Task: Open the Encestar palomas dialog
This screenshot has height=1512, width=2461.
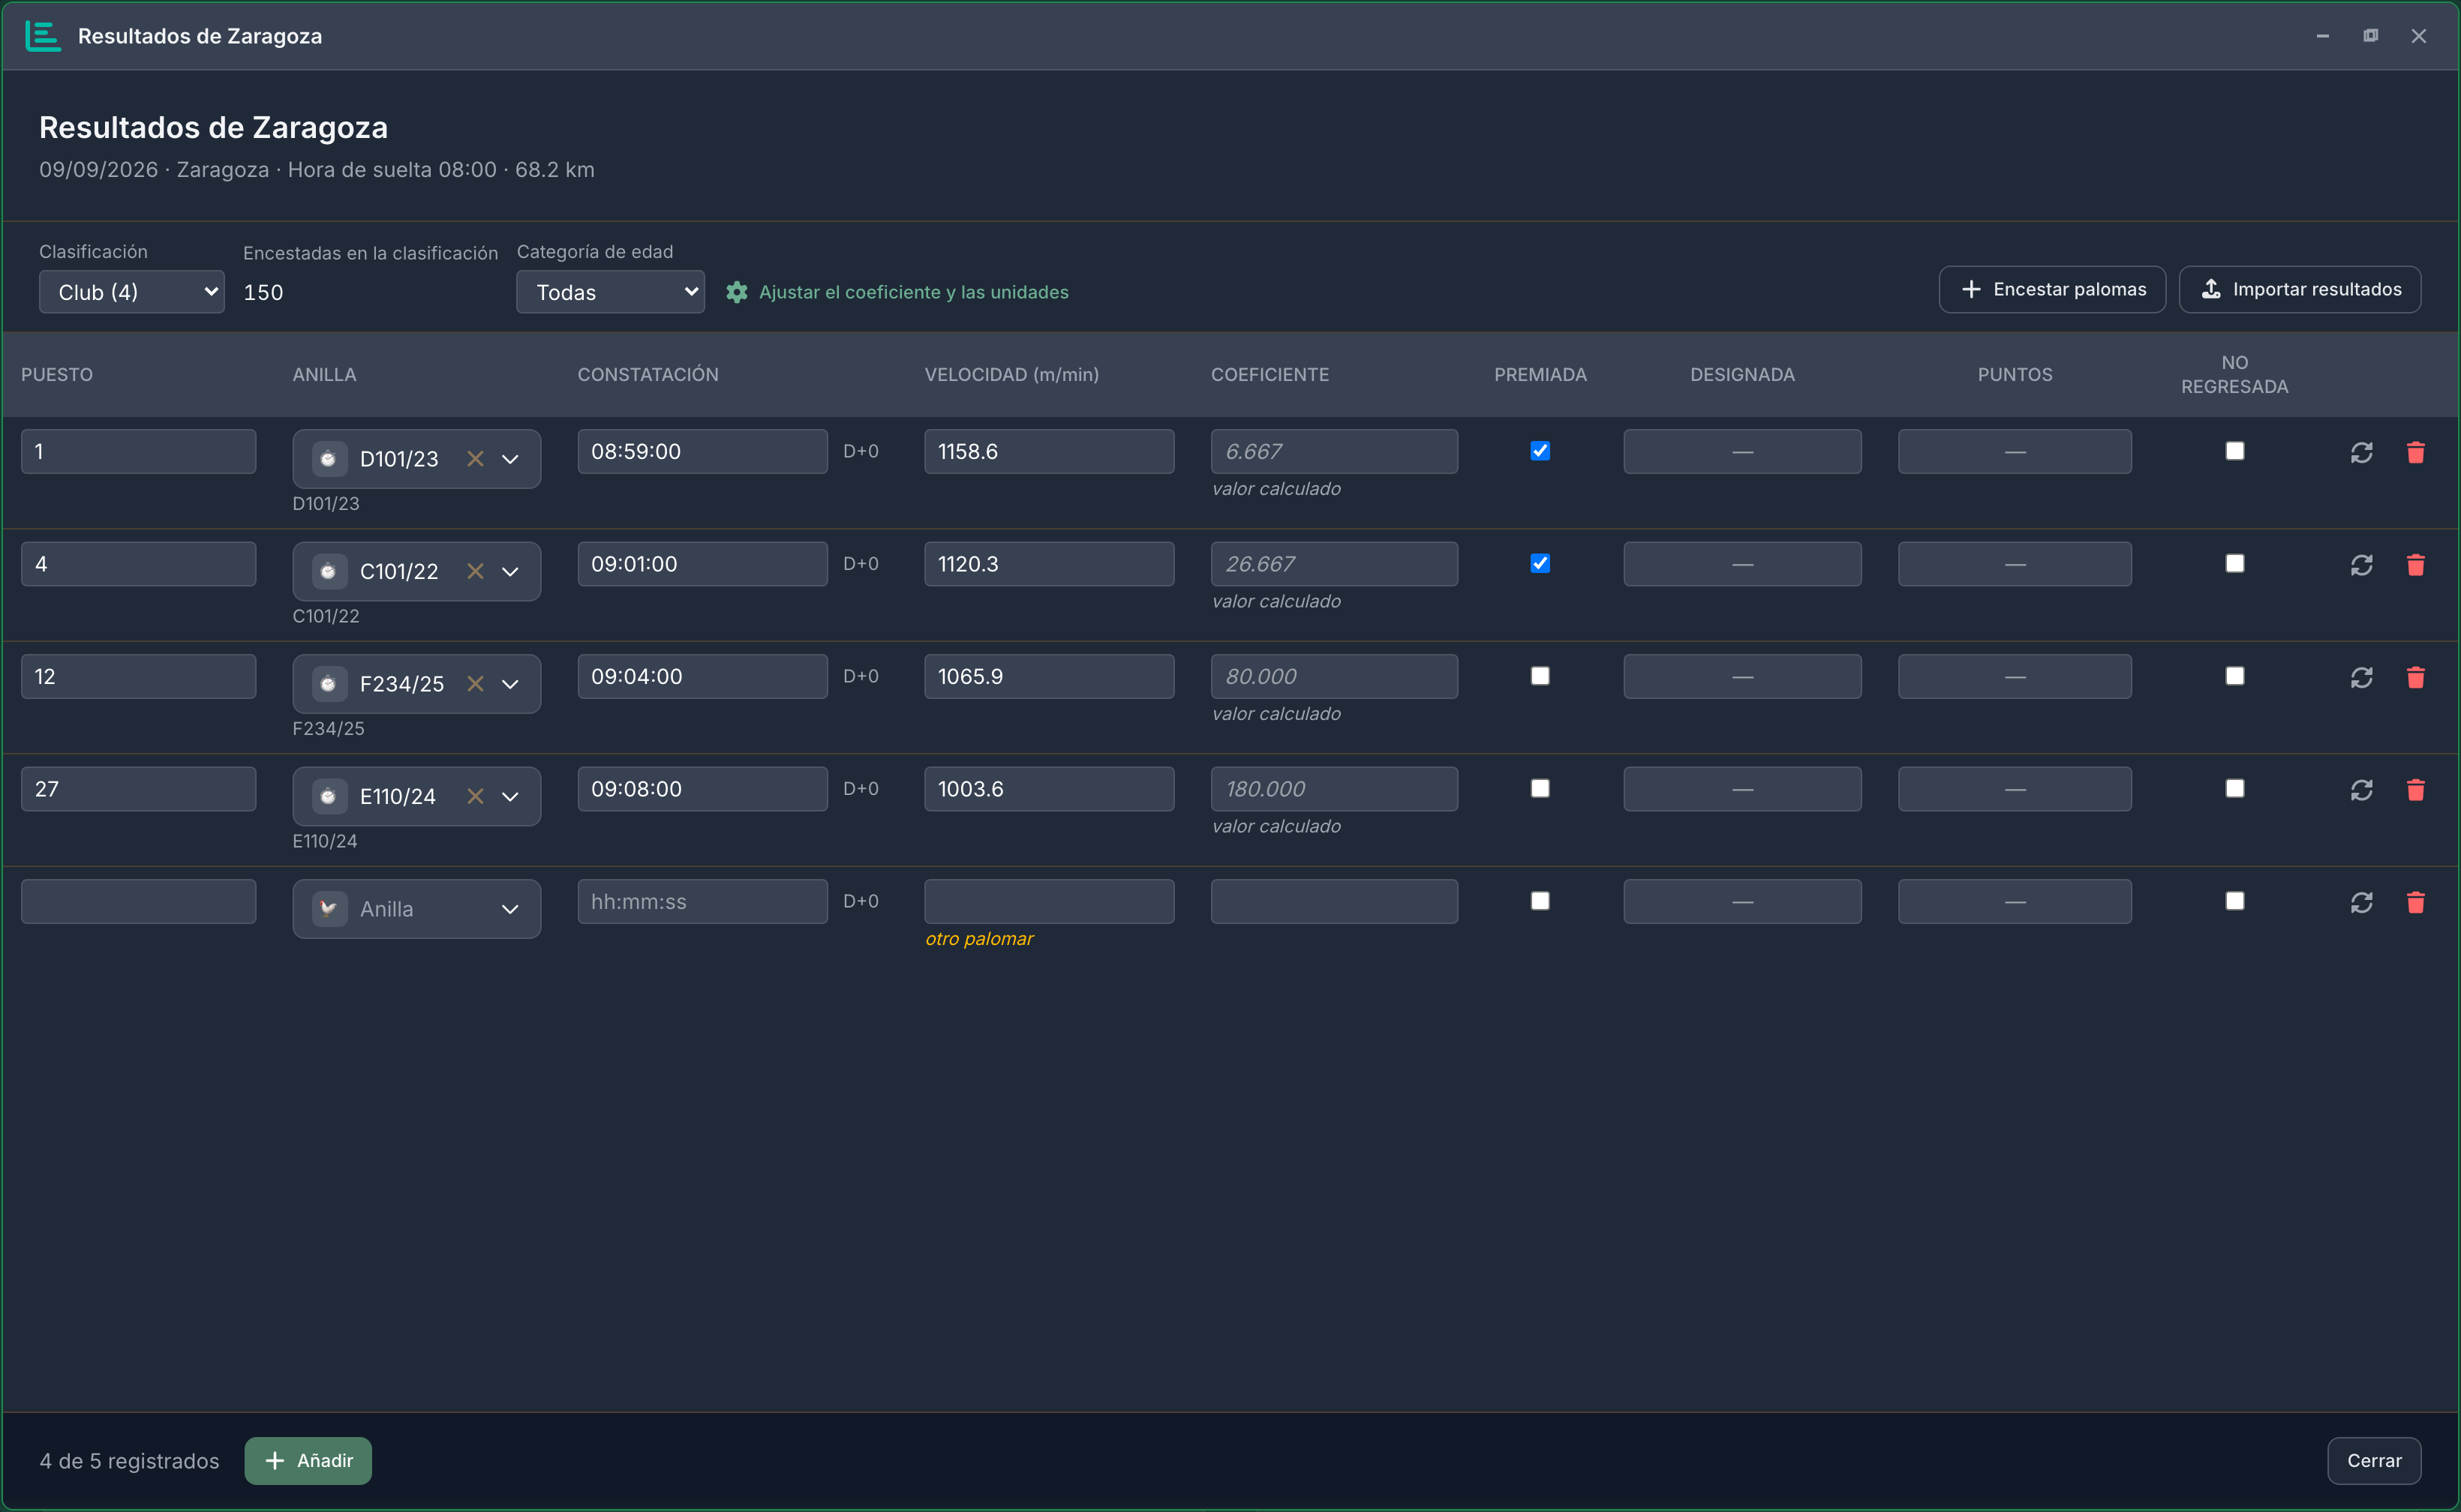Action: click(2052, 289)
